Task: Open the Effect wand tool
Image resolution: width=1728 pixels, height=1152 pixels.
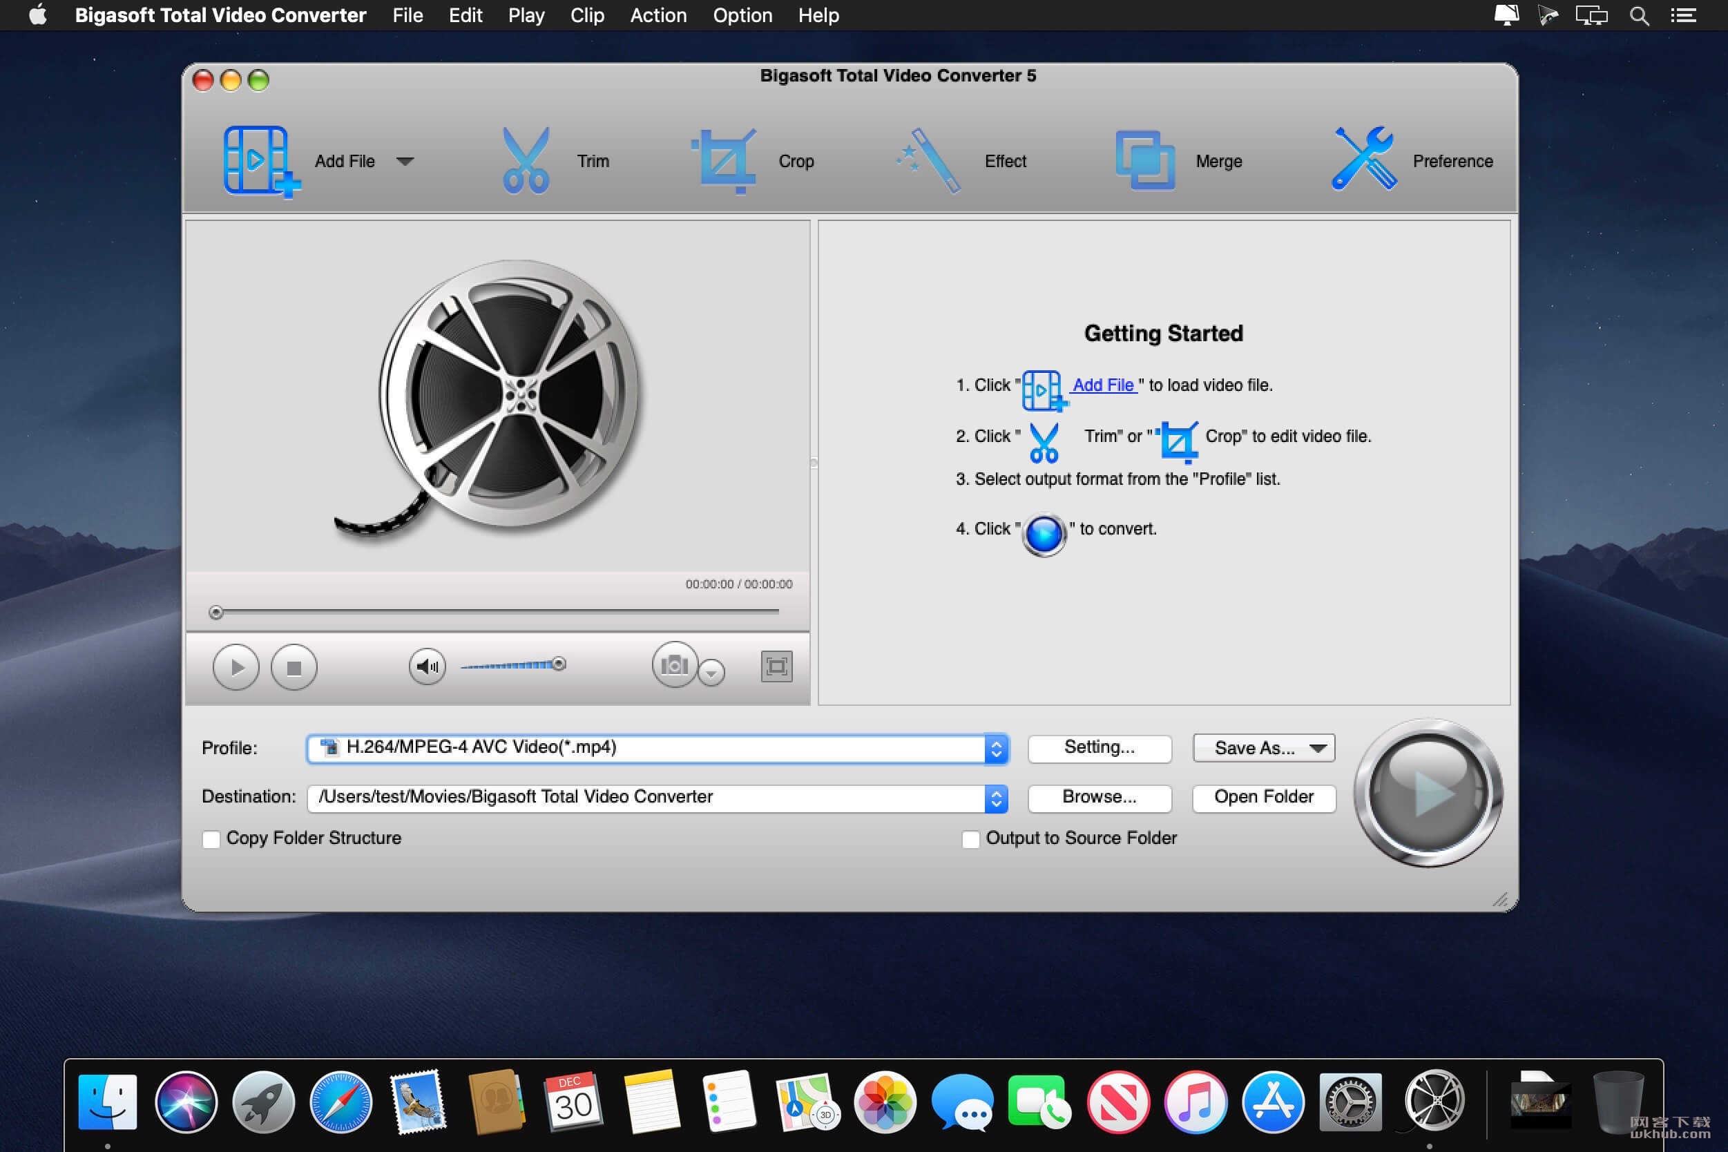Action: pyautogui.click(x=929, y=161)
